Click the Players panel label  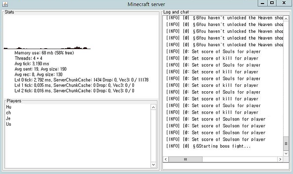coord(14,101)
